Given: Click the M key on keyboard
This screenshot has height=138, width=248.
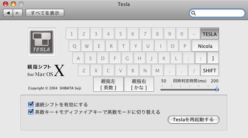Looking at the screenshot, I should click(157, 70).
